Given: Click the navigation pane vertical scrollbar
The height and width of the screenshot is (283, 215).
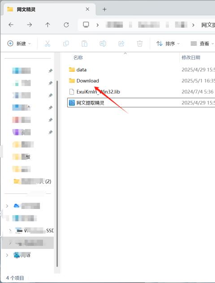Looking at the screenshot, I should 57,174.
